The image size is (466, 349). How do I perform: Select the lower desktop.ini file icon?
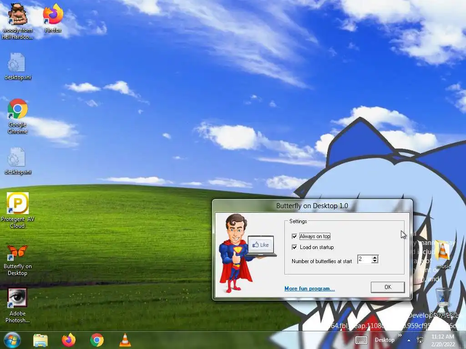[x=18, y=161]
